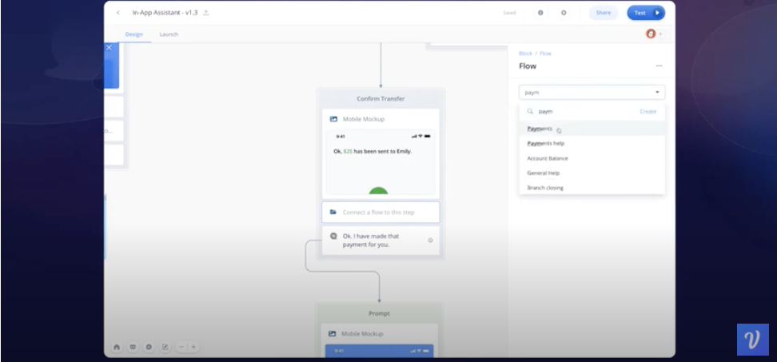Click the upload icon beside project name
This screenshot has height=362, width=777.
click(206, 13)
